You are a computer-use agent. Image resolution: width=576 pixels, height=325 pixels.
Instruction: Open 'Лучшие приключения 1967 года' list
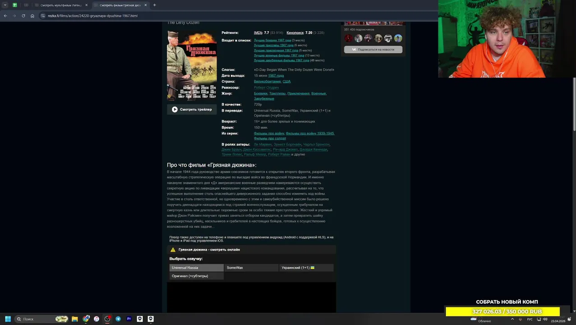click(x=276, y=50)
